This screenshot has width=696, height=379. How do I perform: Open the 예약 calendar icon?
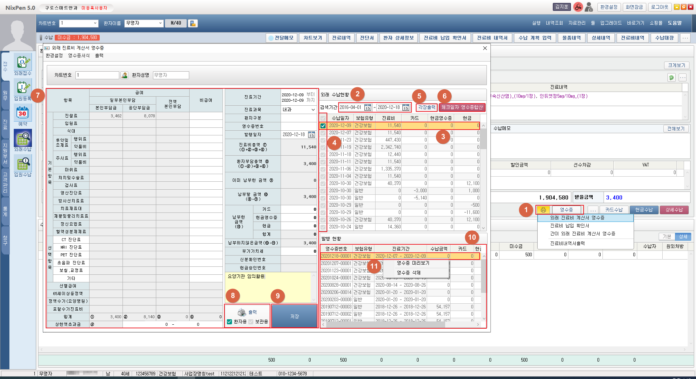[x=22, y=113]
